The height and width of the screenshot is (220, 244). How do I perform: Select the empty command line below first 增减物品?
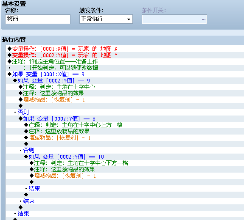pyautogui.click(x=20, y=106)
